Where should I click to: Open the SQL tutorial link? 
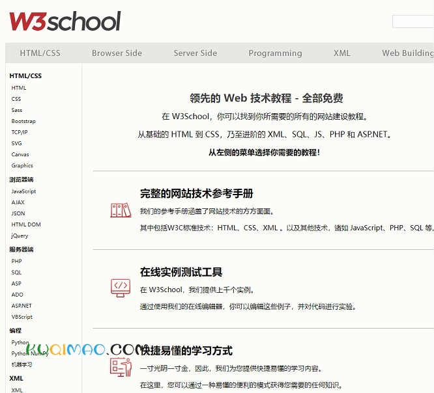point(16,272)
